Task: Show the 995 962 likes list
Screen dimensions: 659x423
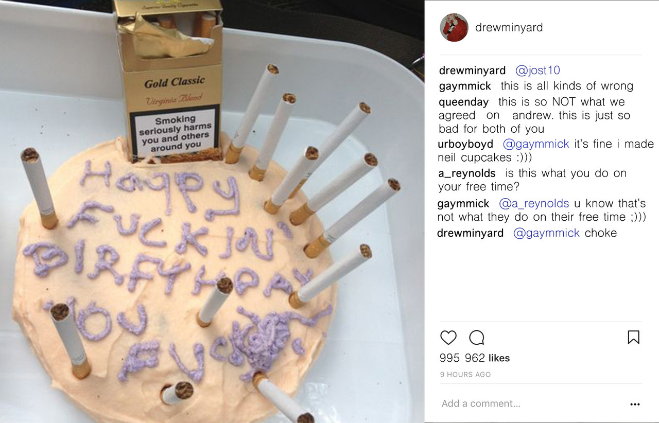Action: (475, 358)
